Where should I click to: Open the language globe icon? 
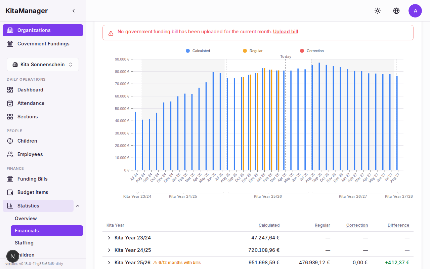click(x=396, y=11)
